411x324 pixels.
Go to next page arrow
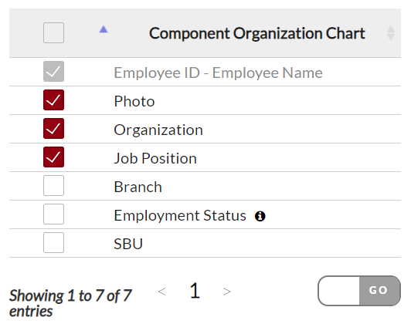[x=226, y=292]
